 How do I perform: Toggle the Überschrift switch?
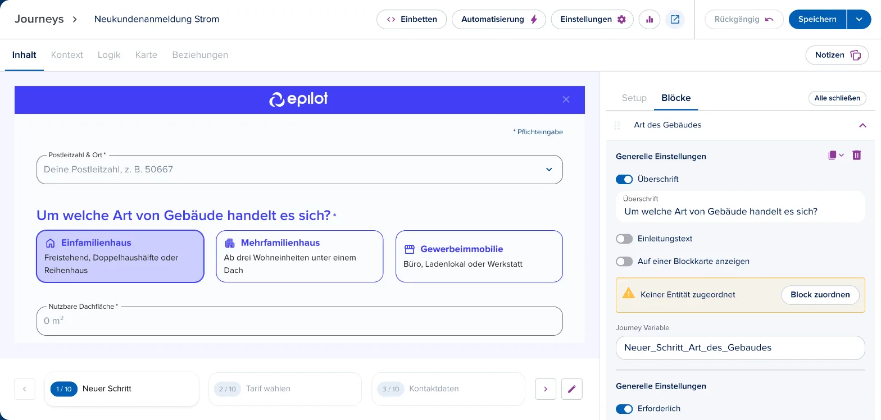(x=624, y=179)
